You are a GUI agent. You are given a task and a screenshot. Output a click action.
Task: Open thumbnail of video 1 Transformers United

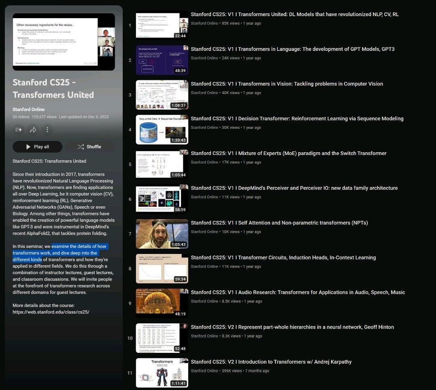click(162, 25)
